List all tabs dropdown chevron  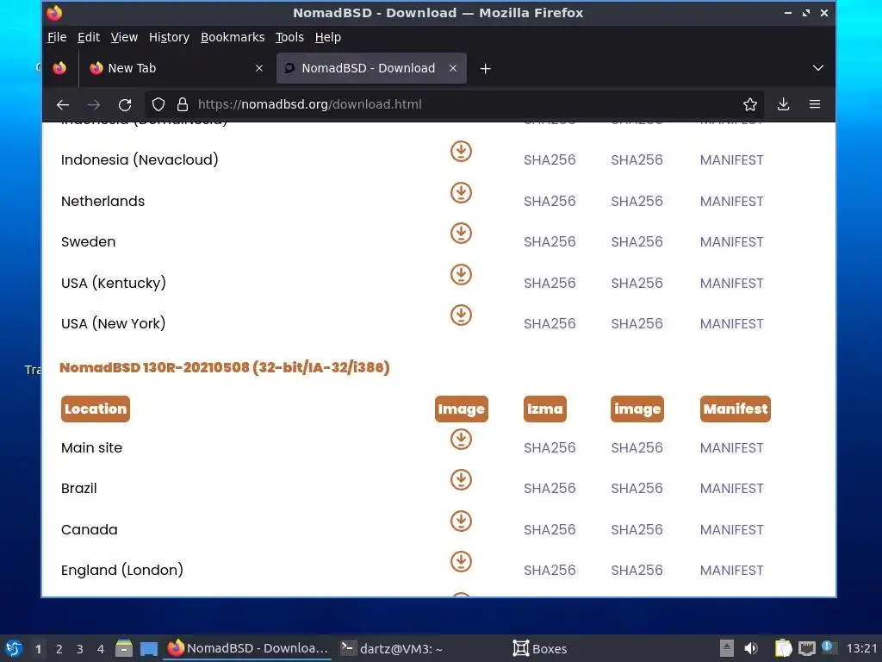818,68
